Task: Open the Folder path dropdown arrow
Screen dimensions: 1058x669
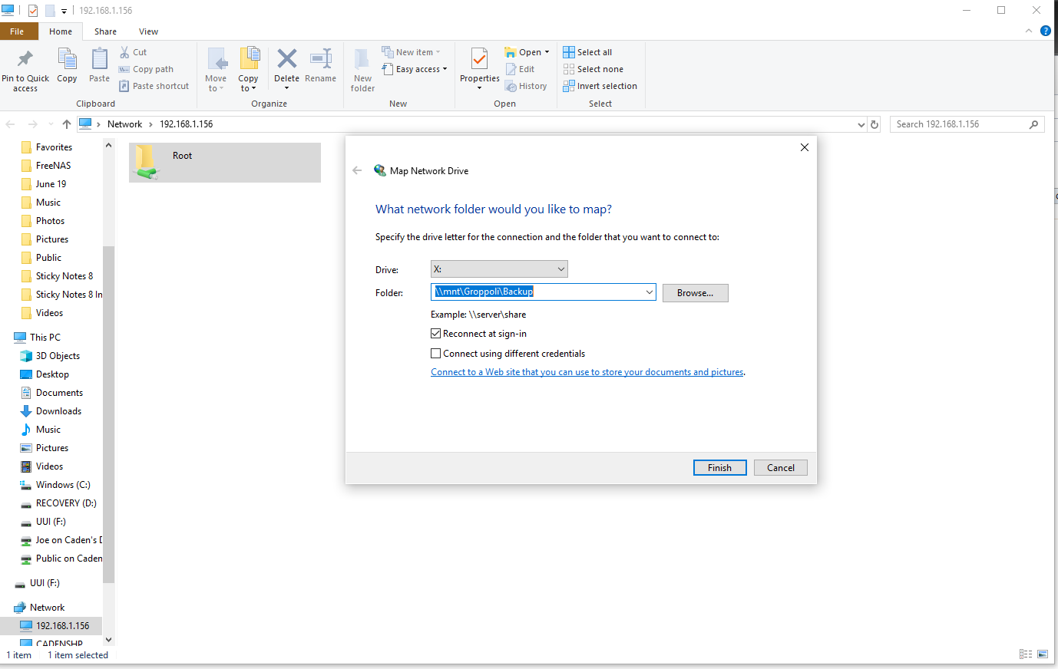Action: (x=649, y=292)
